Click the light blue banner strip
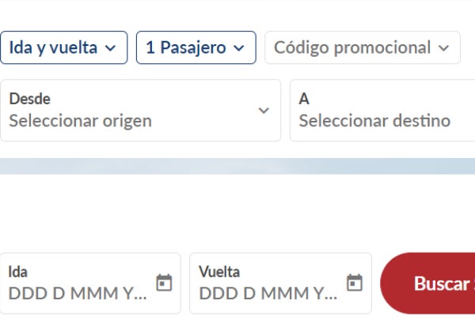 point(237,166)
